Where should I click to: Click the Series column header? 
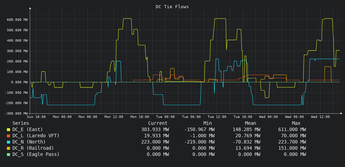click(x=21, y=123)
